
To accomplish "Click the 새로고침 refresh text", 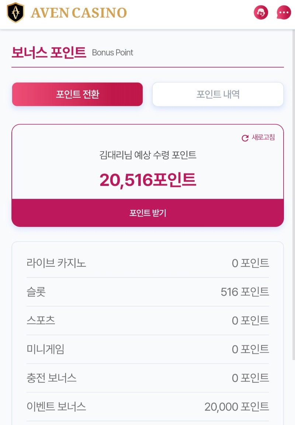I will 263,138.
